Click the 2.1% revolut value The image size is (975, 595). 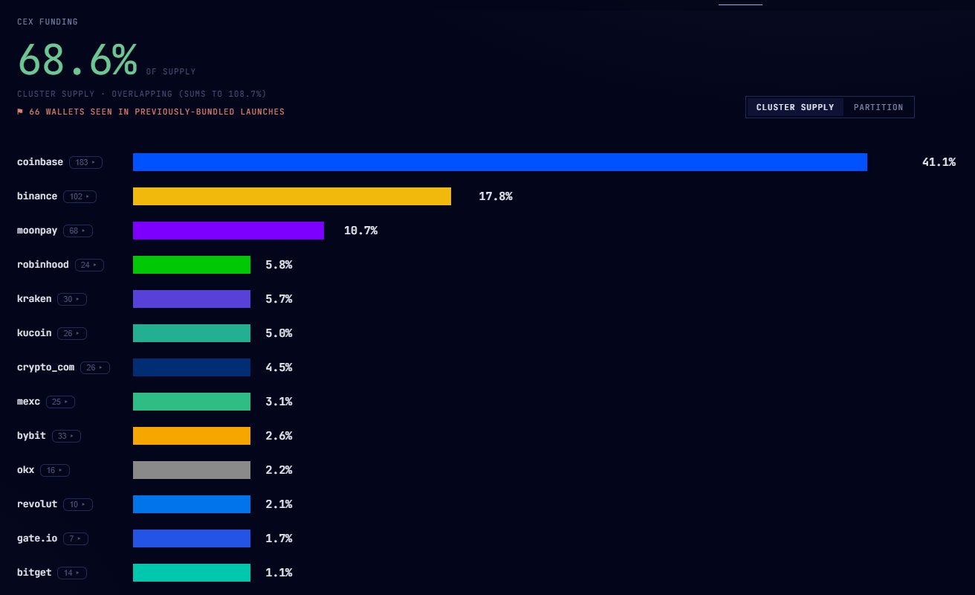click(x=279, y=504)
